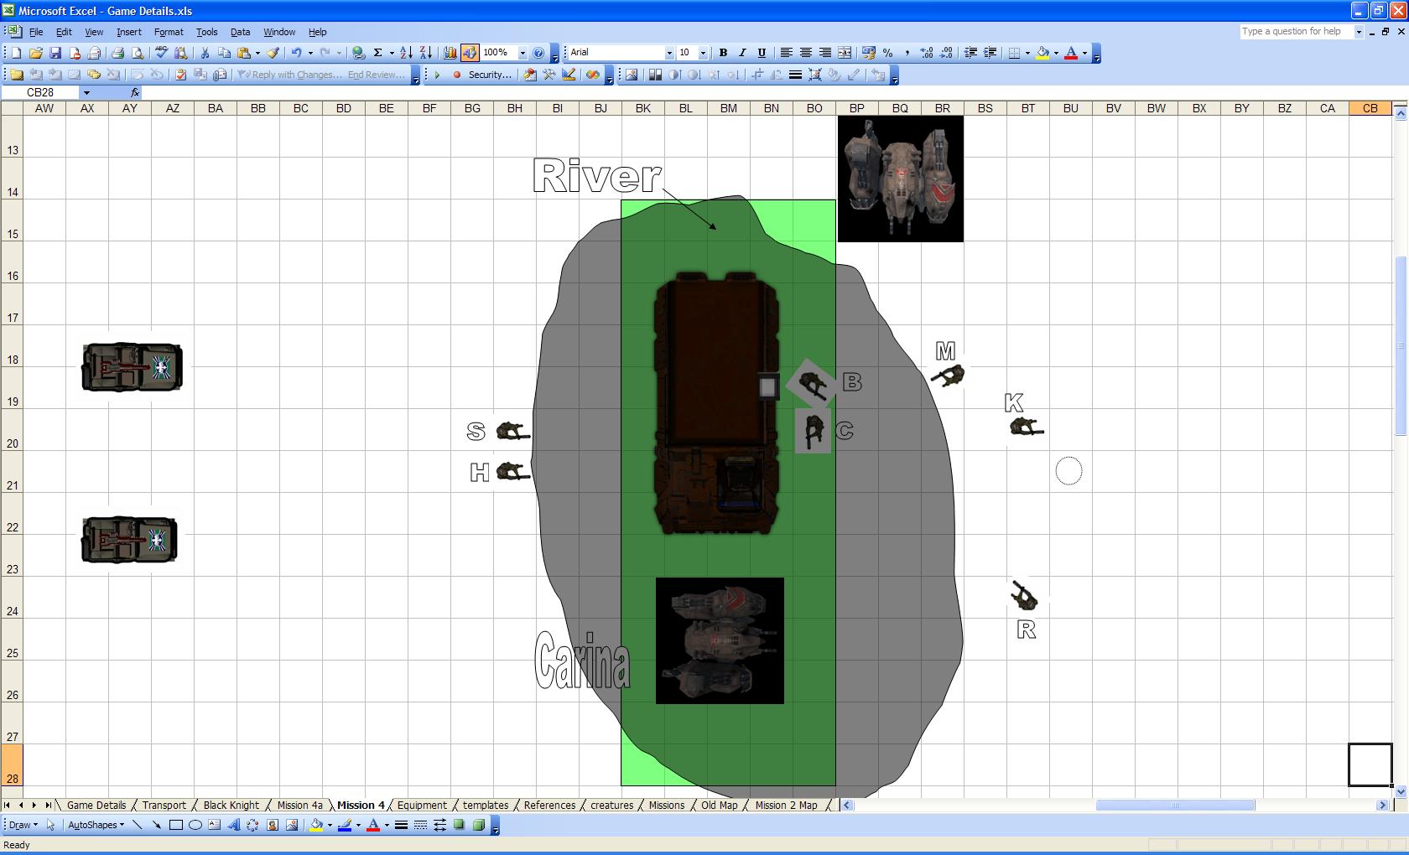Viewport: 1409px width, 855px height.
Task: Expand the zoom percentage dropdown
Action: 523,53
